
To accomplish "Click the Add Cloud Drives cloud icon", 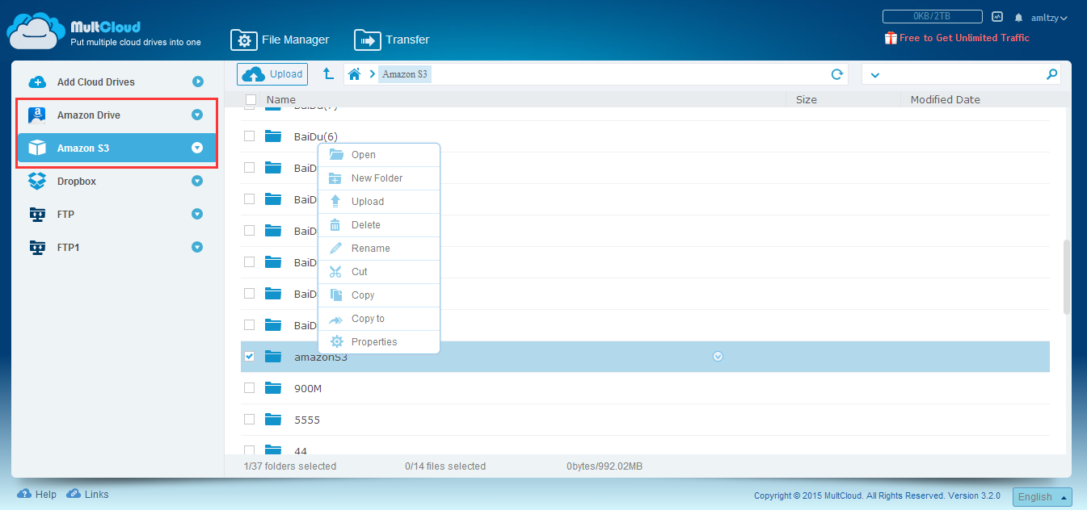I will (x=37, y=82).
